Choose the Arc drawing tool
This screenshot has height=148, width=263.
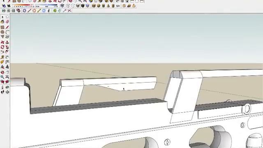(x=7, y=32)
